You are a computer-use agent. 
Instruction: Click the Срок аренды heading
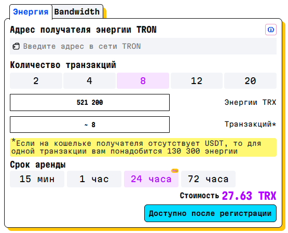(x=38, y=165)
